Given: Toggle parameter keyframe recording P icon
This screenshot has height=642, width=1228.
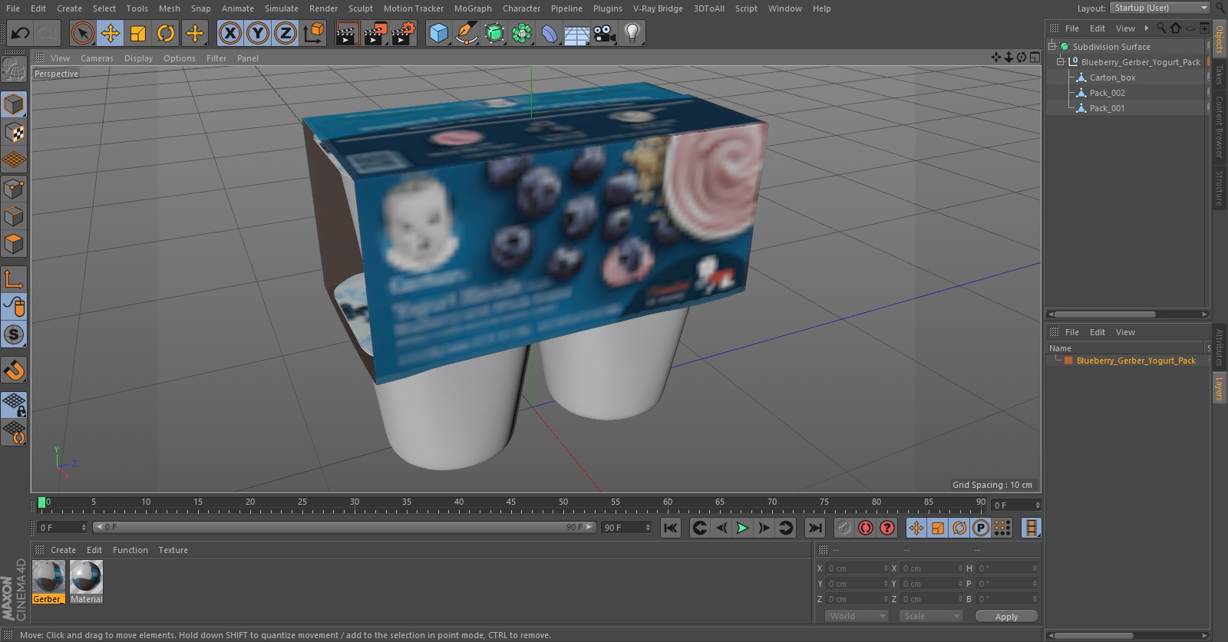Looking at the screenshot, I should point(980,528).
